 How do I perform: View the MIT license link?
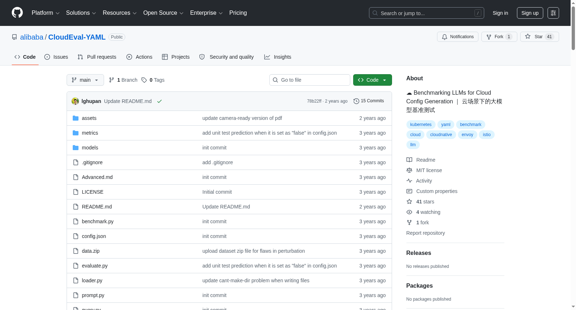click(424, 170)
